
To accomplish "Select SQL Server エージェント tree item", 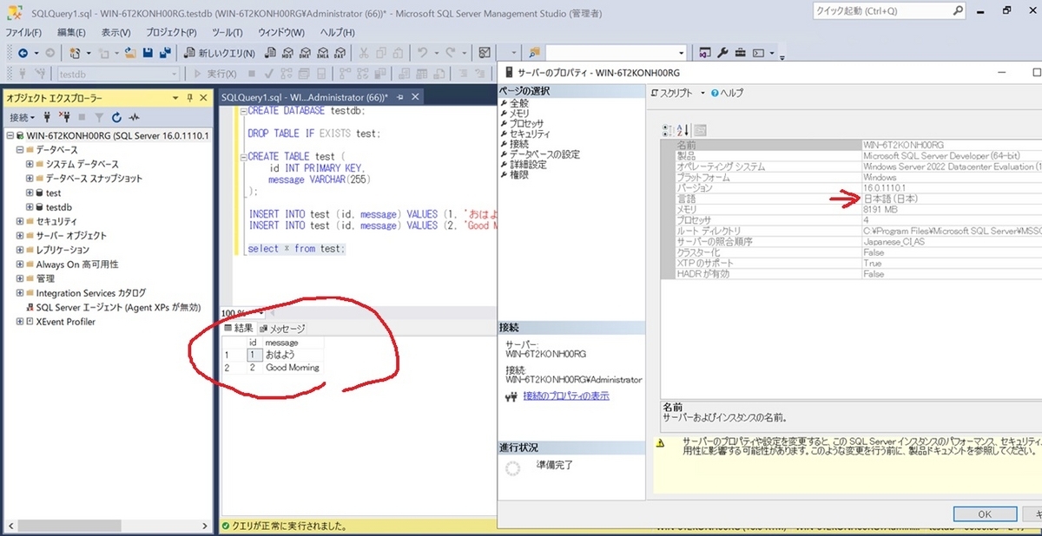I will point(118,307).
